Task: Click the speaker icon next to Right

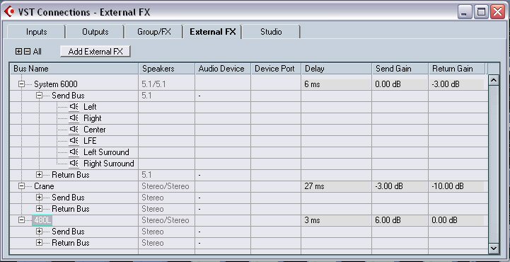Action: pos(74,118)
